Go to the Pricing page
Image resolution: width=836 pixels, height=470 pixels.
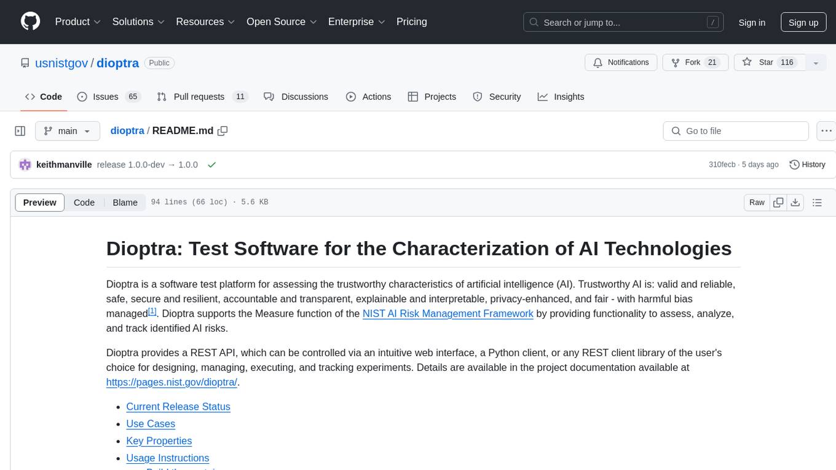coord(412,22)
